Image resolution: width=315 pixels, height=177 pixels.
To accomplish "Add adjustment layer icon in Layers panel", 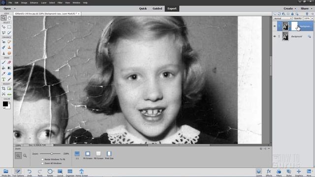I will point(283,14).
